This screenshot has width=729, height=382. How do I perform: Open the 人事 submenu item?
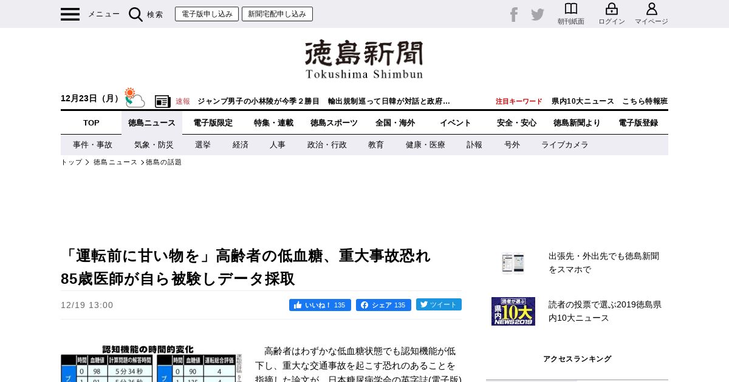278,145
